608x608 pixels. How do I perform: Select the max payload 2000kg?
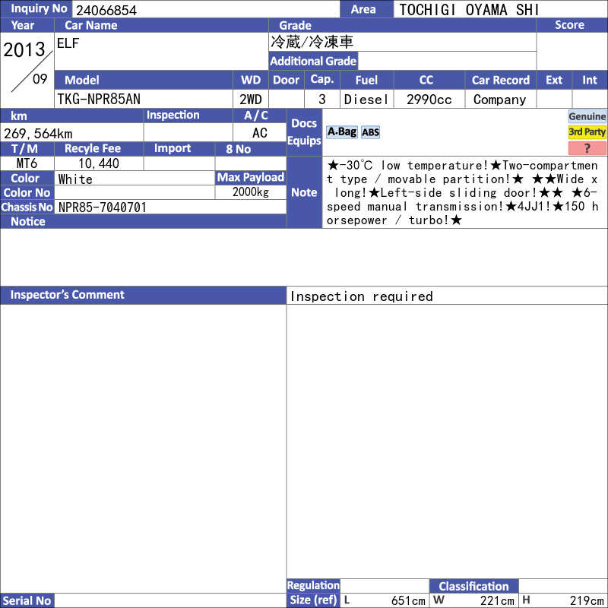251,192
